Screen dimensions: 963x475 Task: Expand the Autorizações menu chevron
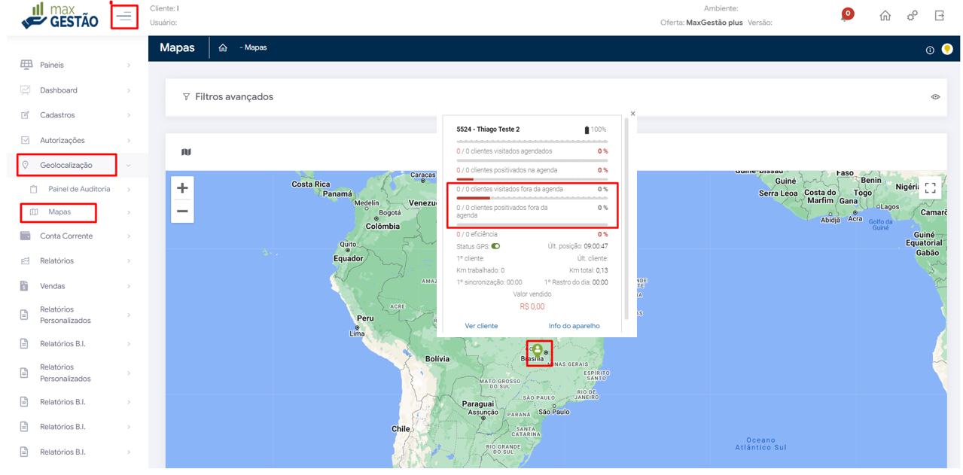[129, 141]
